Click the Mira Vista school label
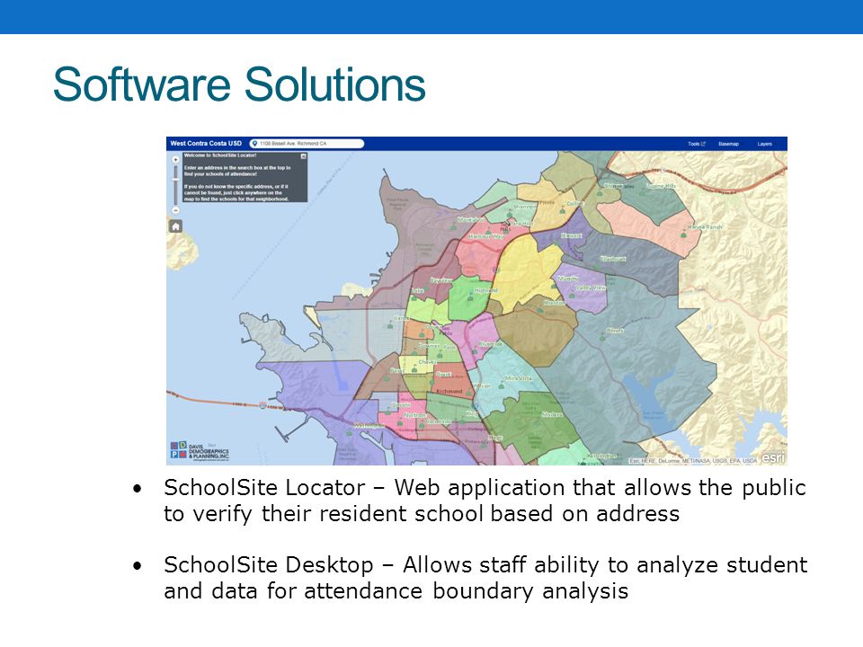 [519, 378]
